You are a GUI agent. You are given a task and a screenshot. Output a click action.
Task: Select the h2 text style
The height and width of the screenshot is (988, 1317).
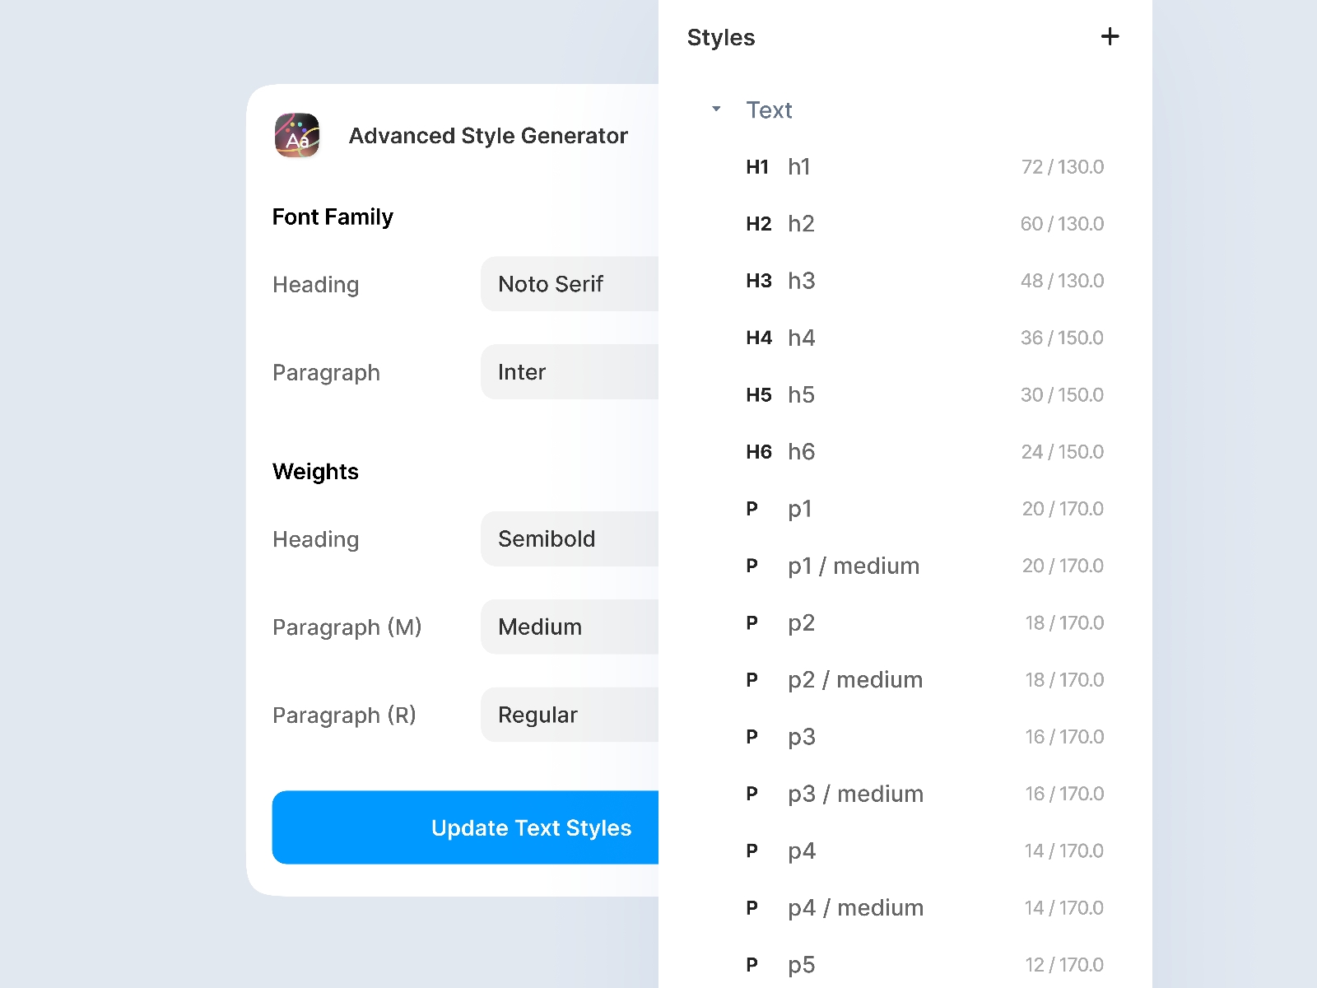(802, 223)
